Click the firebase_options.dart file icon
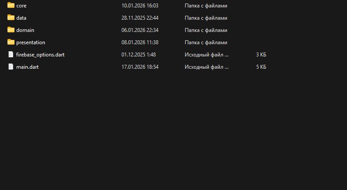This screenshot has height=190, width=347. (x=11, y=54)
